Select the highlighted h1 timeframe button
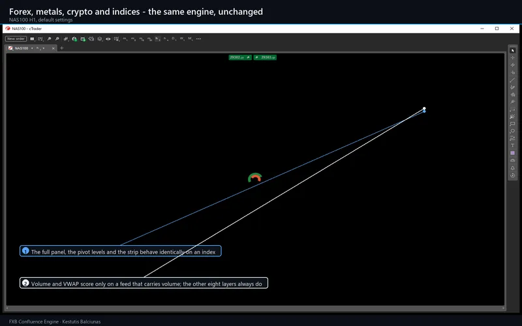This screenshot has height=326, width=522. pyautogui.click(x=157, y=39)
